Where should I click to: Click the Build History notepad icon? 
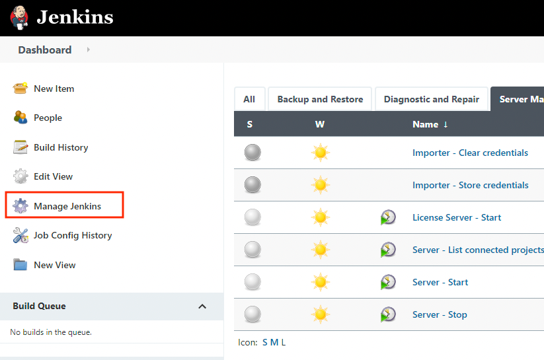20,147
